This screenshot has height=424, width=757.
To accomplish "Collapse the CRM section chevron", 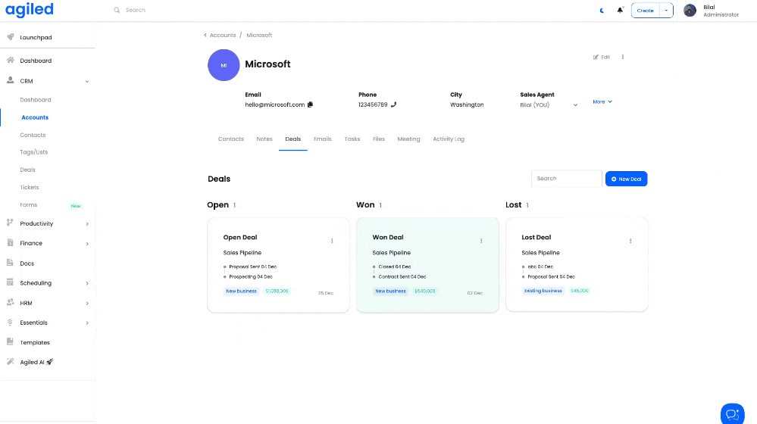I will pyautogui.click(x=87, y=82).
